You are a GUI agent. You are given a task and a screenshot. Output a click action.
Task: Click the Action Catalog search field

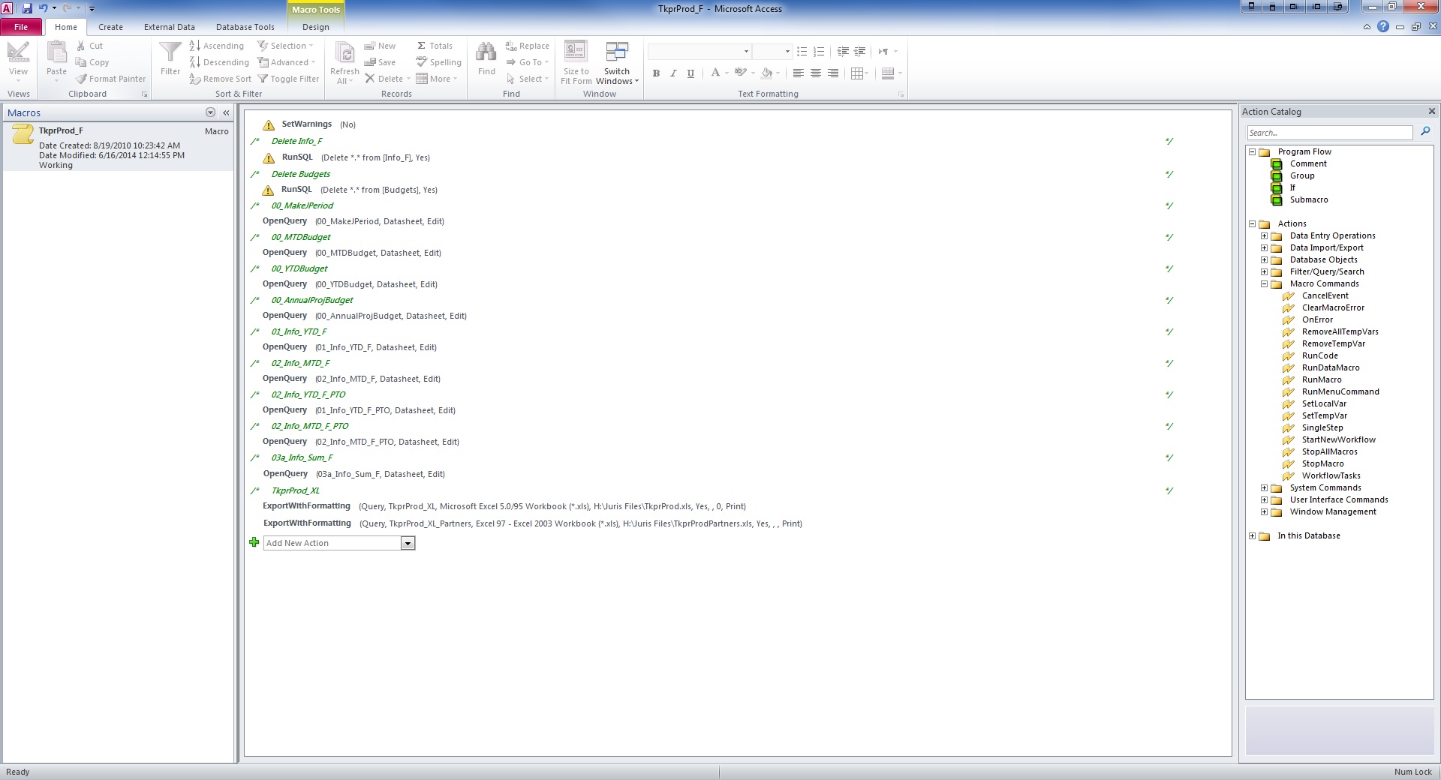[1328, 133]
